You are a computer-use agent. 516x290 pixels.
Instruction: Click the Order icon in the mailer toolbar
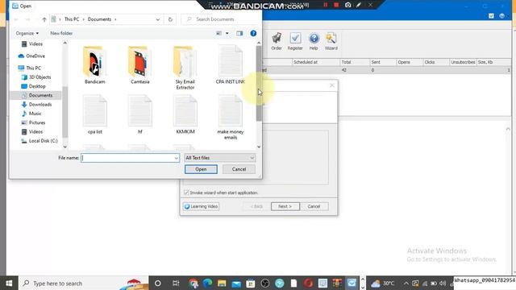(x=277, y=41)
